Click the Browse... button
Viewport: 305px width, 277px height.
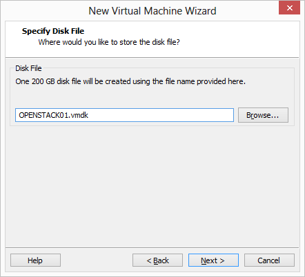[263, 115]
